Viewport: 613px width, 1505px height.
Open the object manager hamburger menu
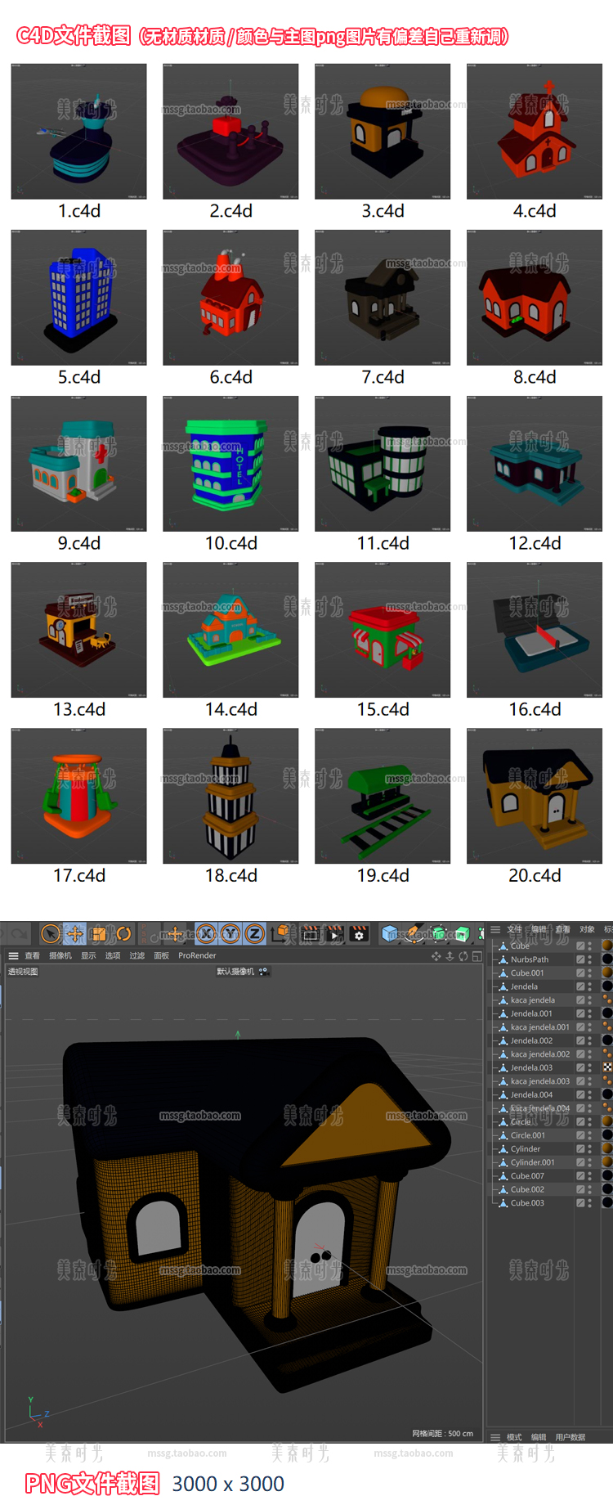(495, 929)
